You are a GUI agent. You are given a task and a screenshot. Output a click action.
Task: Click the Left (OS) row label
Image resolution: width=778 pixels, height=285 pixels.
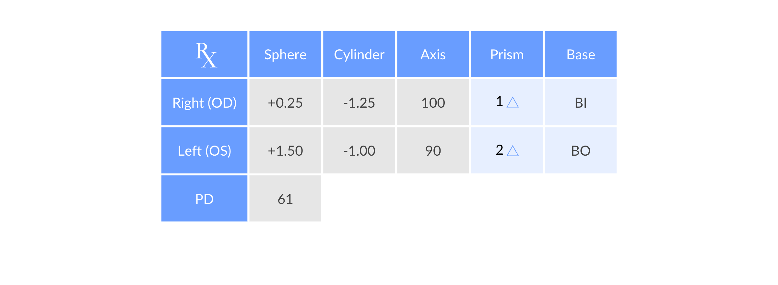click(x=204, y=151)
